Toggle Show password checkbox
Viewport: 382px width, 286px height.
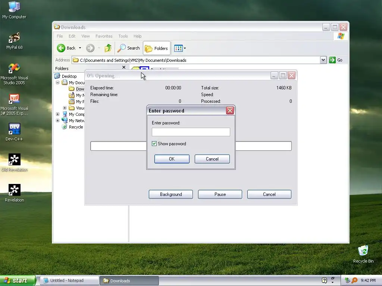pyautogui.click(x=154, y=143)
